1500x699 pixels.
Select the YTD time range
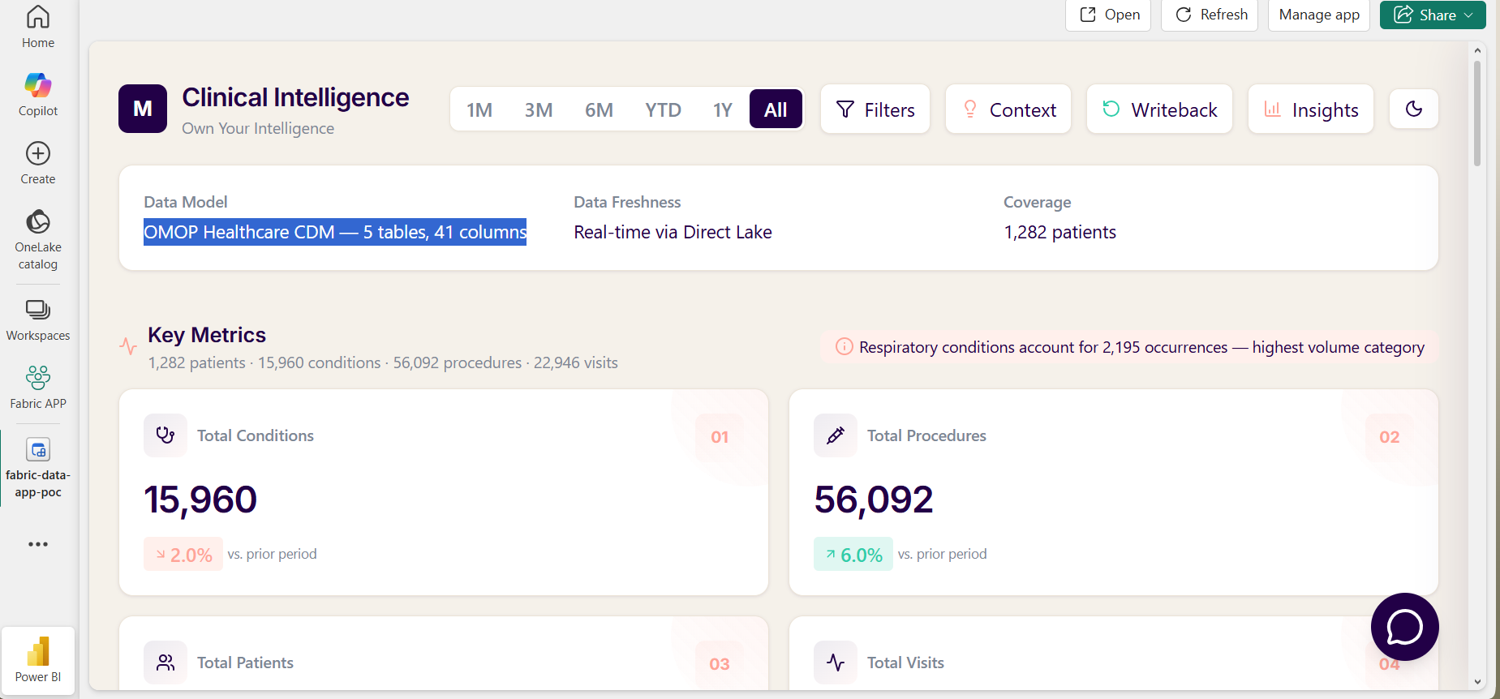663,109
